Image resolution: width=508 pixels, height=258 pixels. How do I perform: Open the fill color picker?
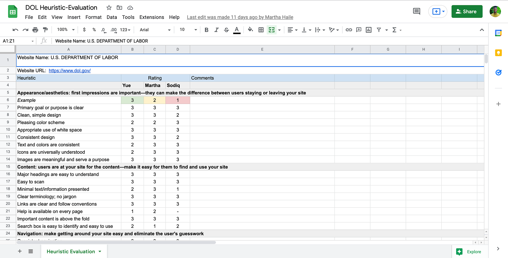click(x=250, y=30)
